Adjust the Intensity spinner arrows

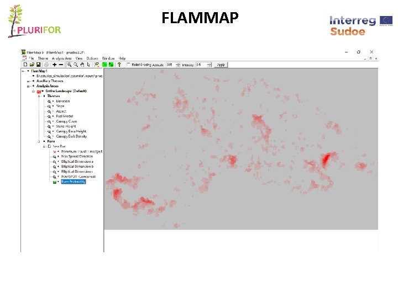point(209,65)
